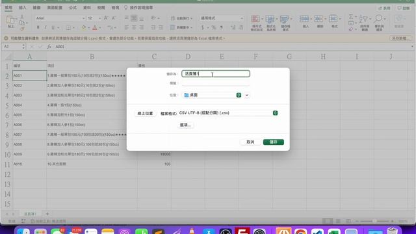Screen dimensions: 416x234
Task: Select the first worksheet tab
Action: click(x=30, y=214)
